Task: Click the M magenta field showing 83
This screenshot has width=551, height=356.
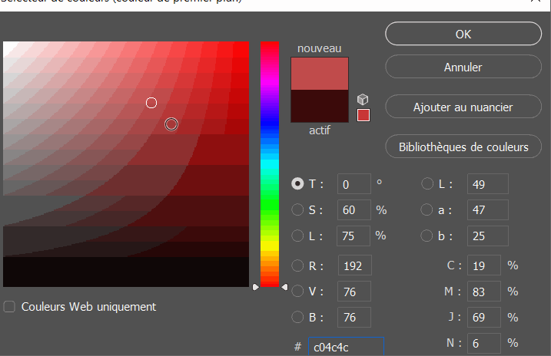Action: (484, 291)
